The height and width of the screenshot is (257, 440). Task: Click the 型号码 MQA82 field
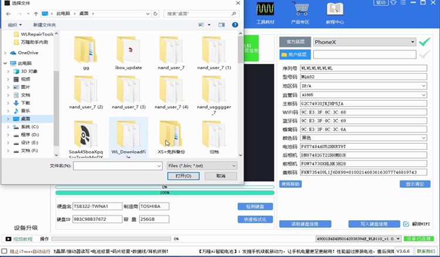pos(364,77)
